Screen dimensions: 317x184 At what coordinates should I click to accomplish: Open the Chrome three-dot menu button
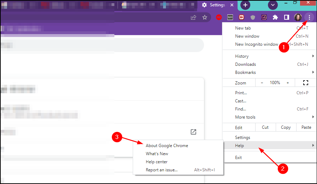click(x=309, y=18)
